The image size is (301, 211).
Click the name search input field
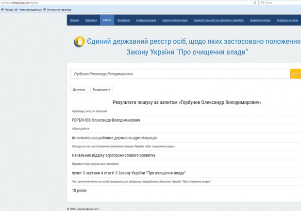[x=180, y=74]
